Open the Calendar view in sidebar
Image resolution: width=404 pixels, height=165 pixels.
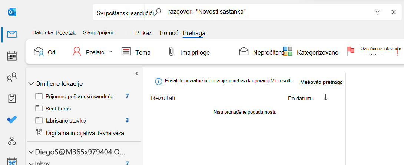click(x=12, y=56)
